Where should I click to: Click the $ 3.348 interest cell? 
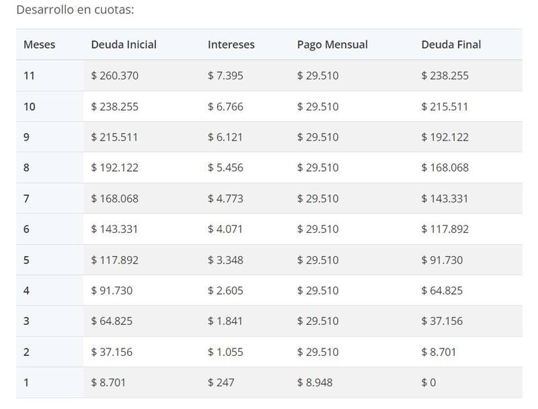coord(225,260)
